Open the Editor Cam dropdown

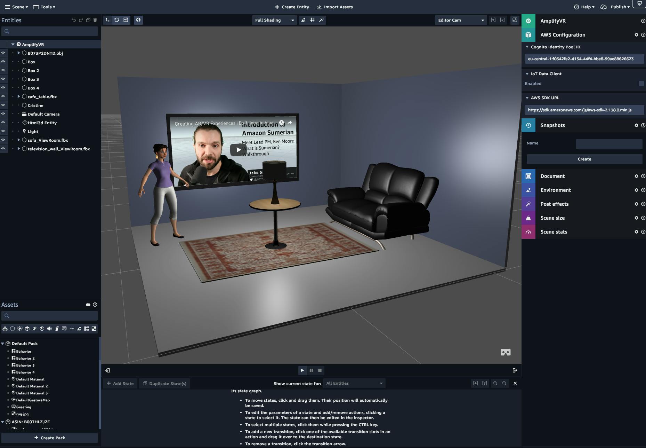tap(461, 20)
